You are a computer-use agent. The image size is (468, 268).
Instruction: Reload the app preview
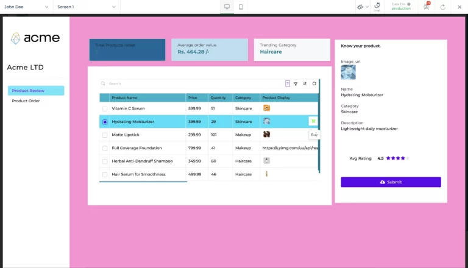(x=443, y=7)
